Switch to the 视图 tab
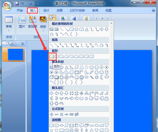The height and width of the screenshot is (132, 158). [x=108, y=10]
